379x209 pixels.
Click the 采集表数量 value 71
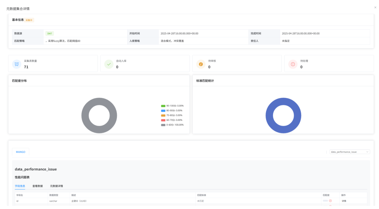pyautogui.click(x=26, y=67)
